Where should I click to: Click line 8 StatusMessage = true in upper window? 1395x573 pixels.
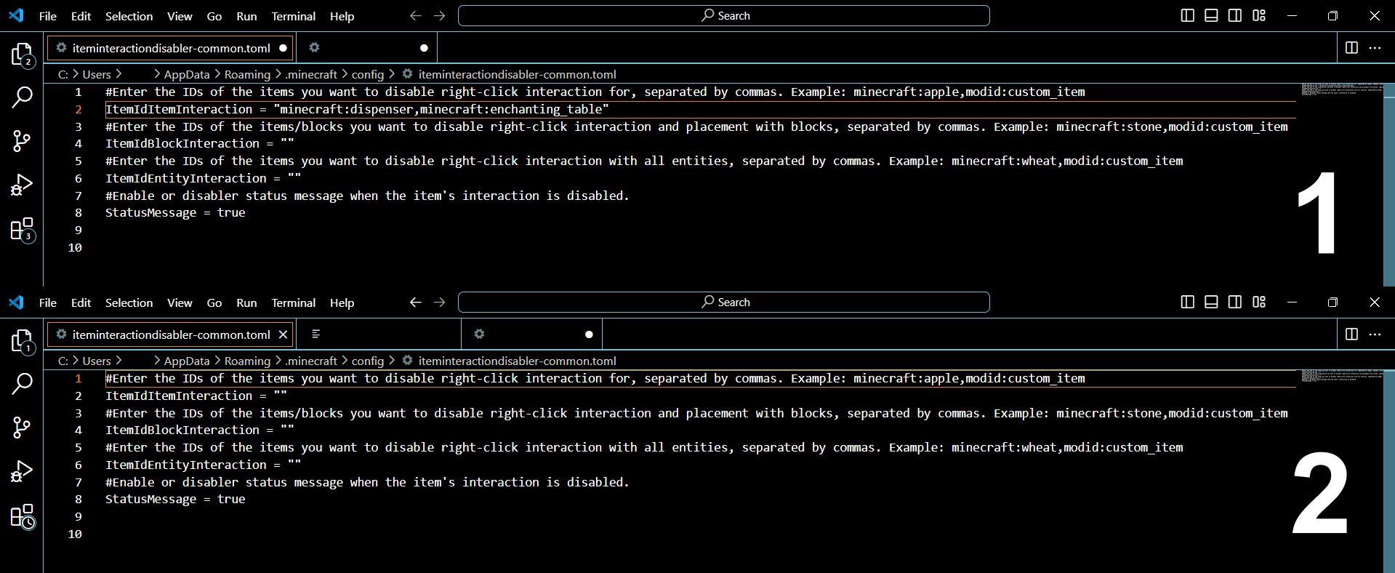[175, 213]
